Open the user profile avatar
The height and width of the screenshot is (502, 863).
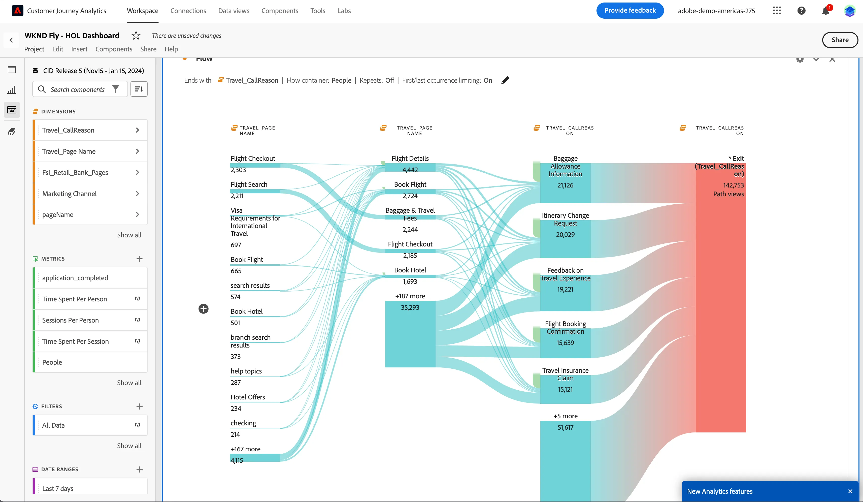pyautogui.click(x=850, y=11)
